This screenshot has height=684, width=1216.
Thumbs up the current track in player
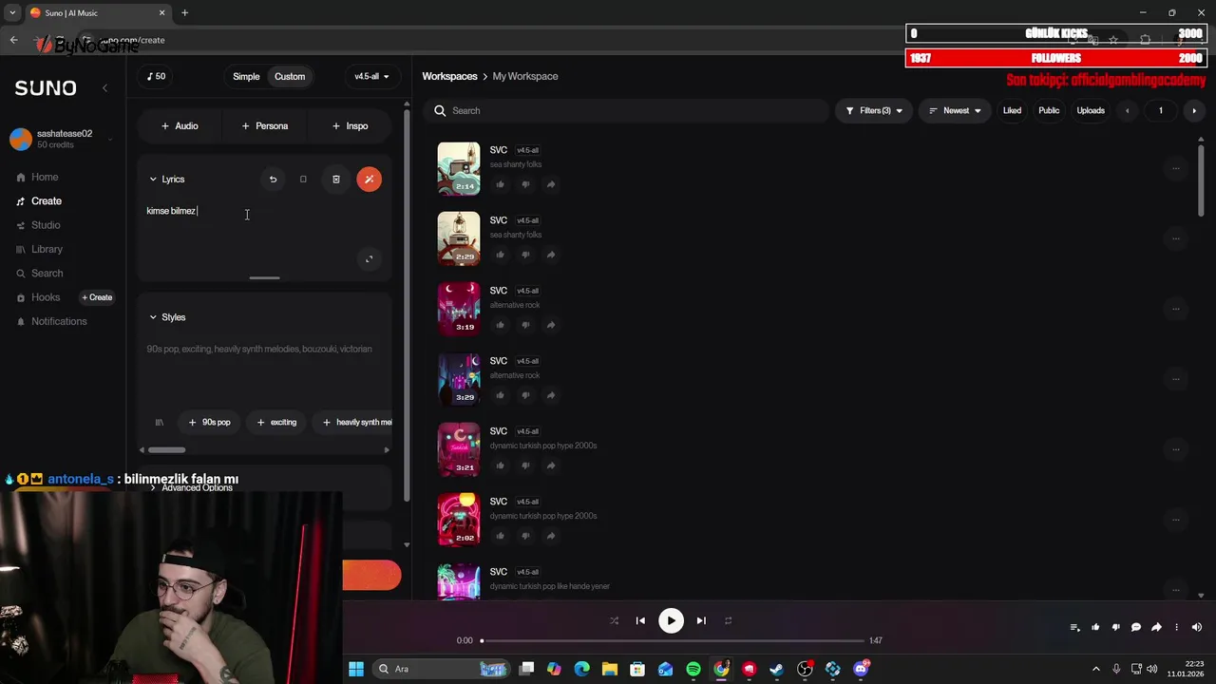pos(1095,627)
